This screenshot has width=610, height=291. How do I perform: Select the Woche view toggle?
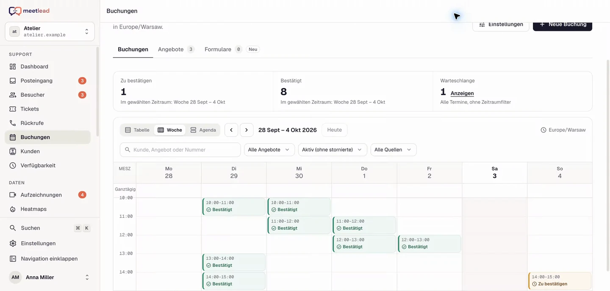[170, 130]
